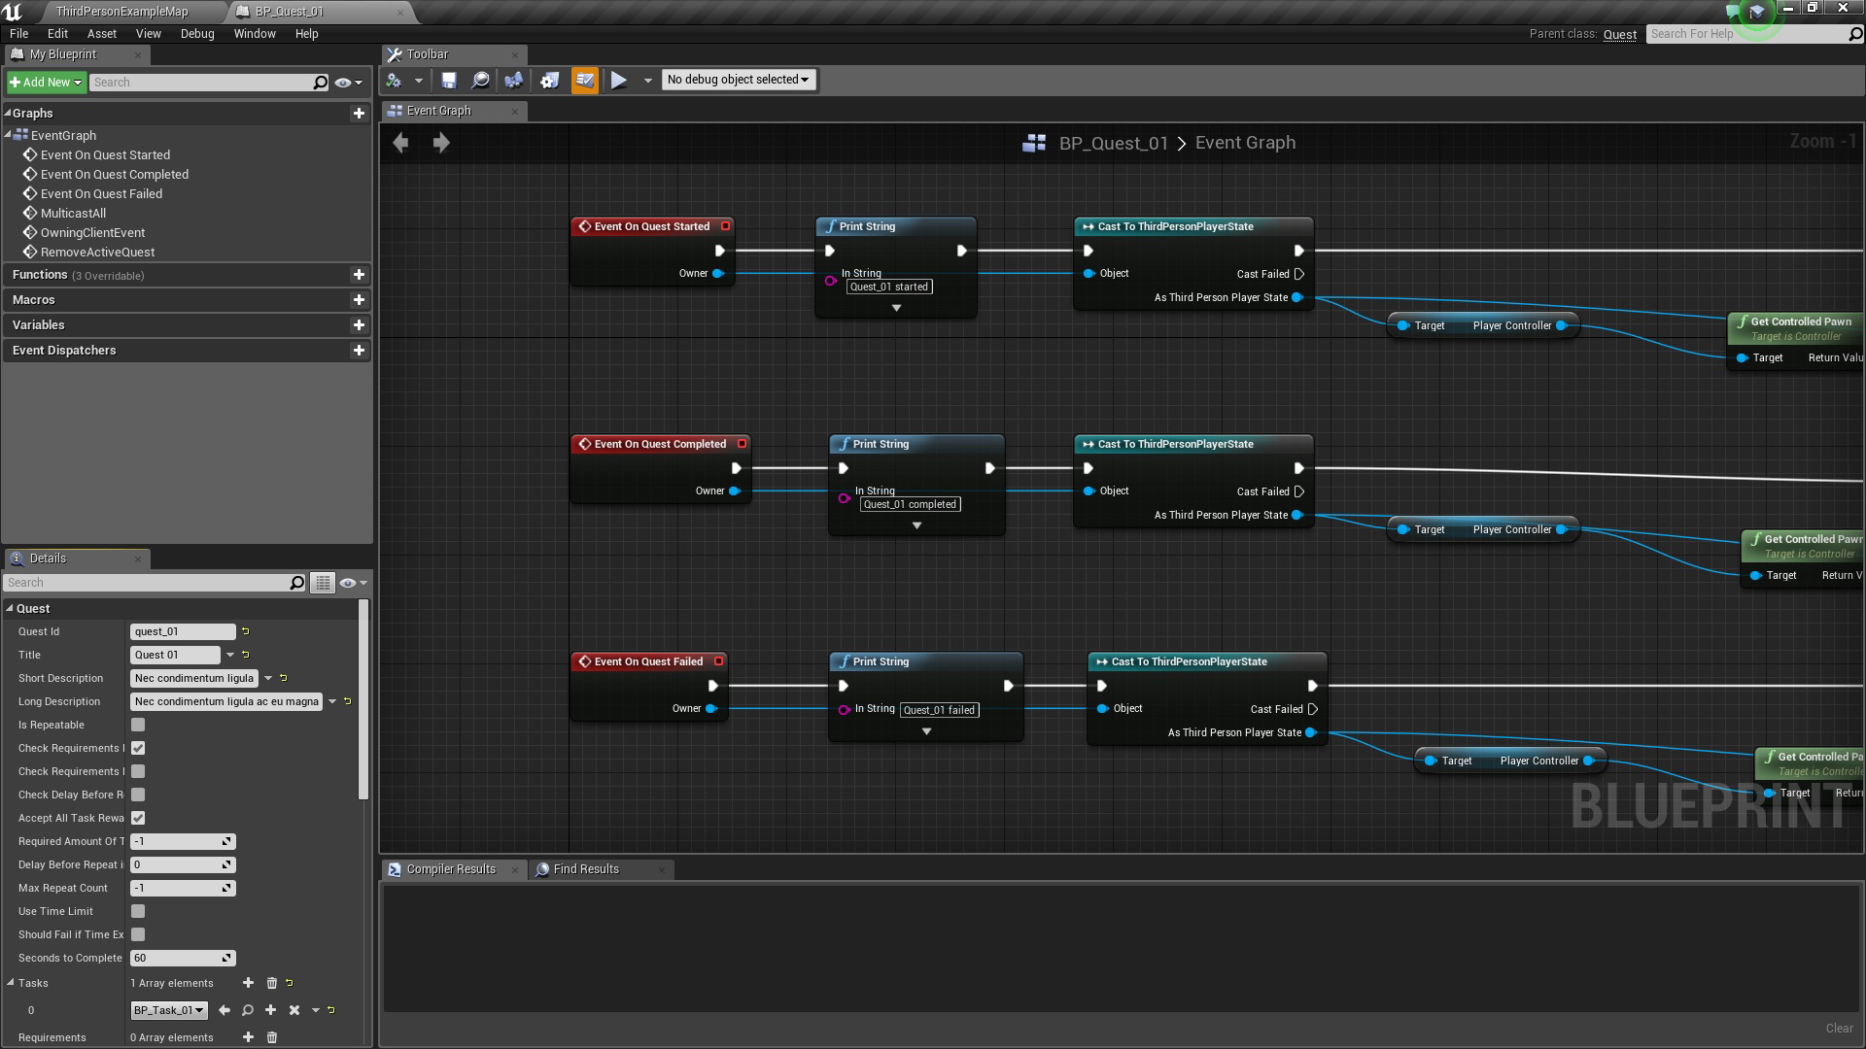1866x1049 pixels.
Task: Click the Delay Before Repeat value field
Action: (183, 864)
